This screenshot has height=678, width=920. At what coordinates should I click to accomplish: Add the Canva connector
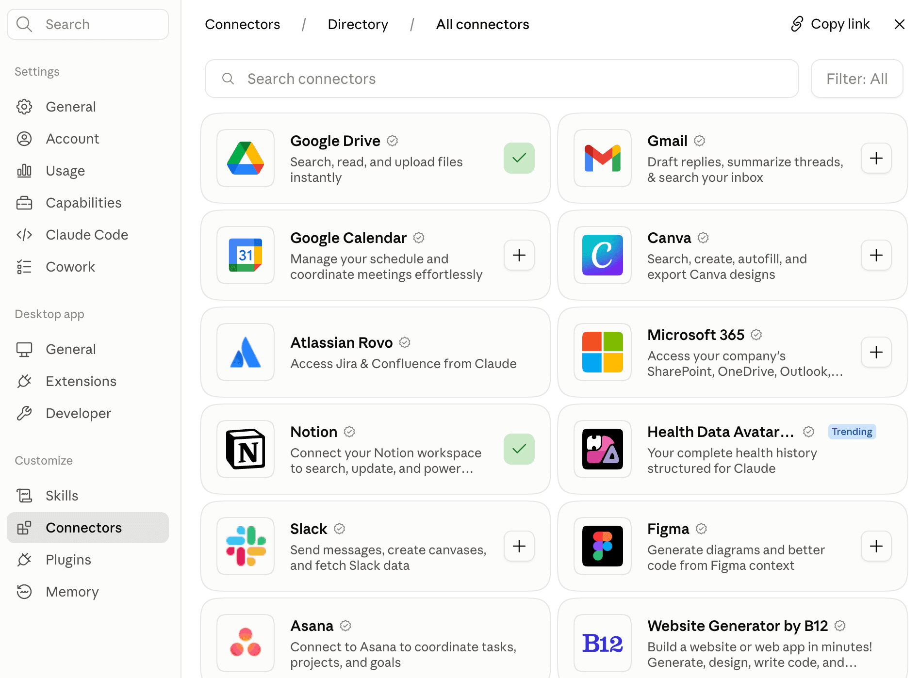tap(876, 255)
